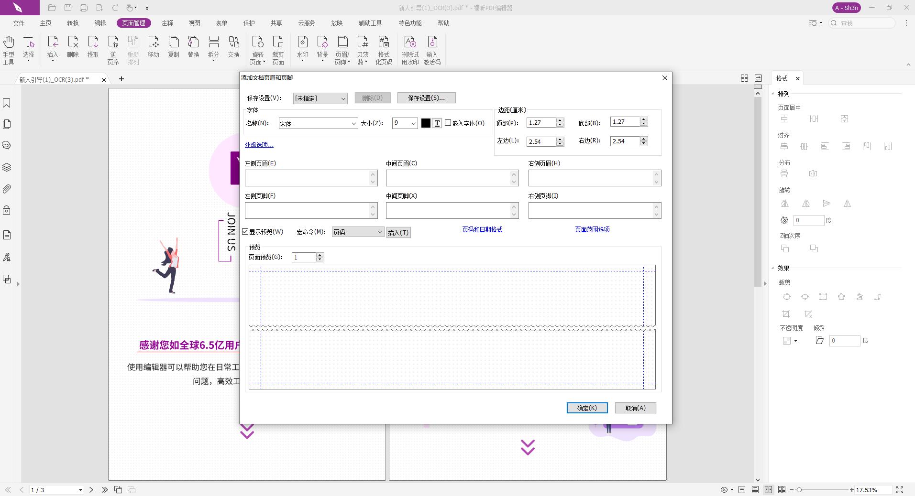
Task: Click the 裁剪页面 (Crop Pages) tool
Action: pyautogui.click(x=278, y=49)
